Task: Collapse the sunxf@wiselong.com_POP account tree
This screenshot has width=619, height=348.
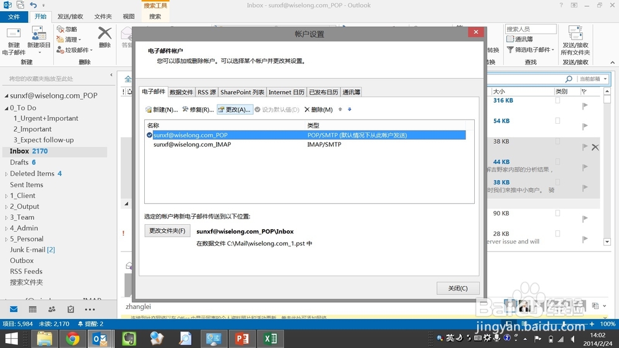Action: coord(6,96)
